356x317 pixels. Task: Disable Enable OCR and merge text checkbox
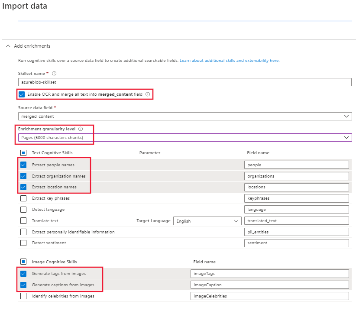click(22, 94)
